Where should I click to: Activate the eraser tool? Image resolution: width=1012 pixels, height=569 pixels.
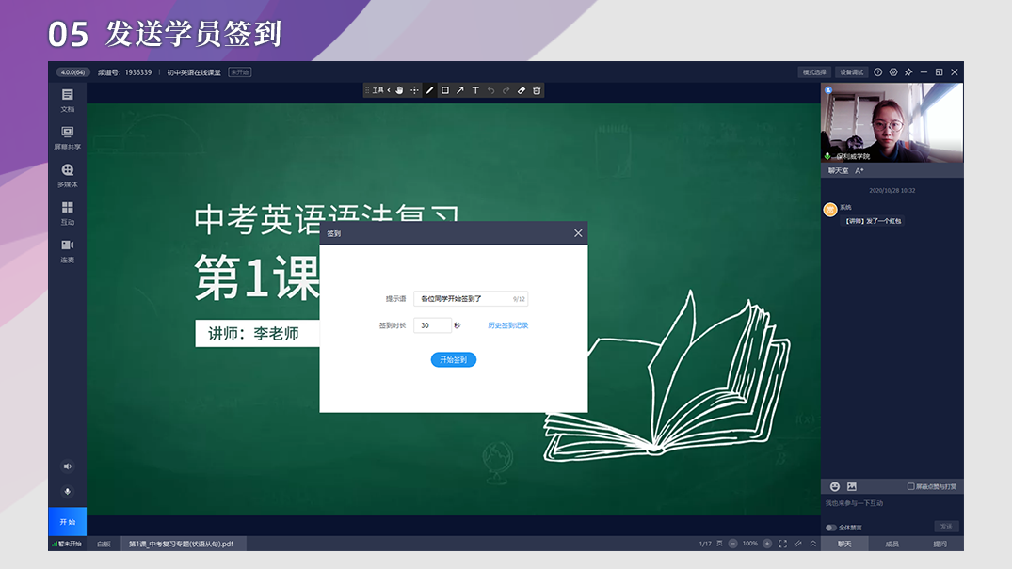click(522, 90)
